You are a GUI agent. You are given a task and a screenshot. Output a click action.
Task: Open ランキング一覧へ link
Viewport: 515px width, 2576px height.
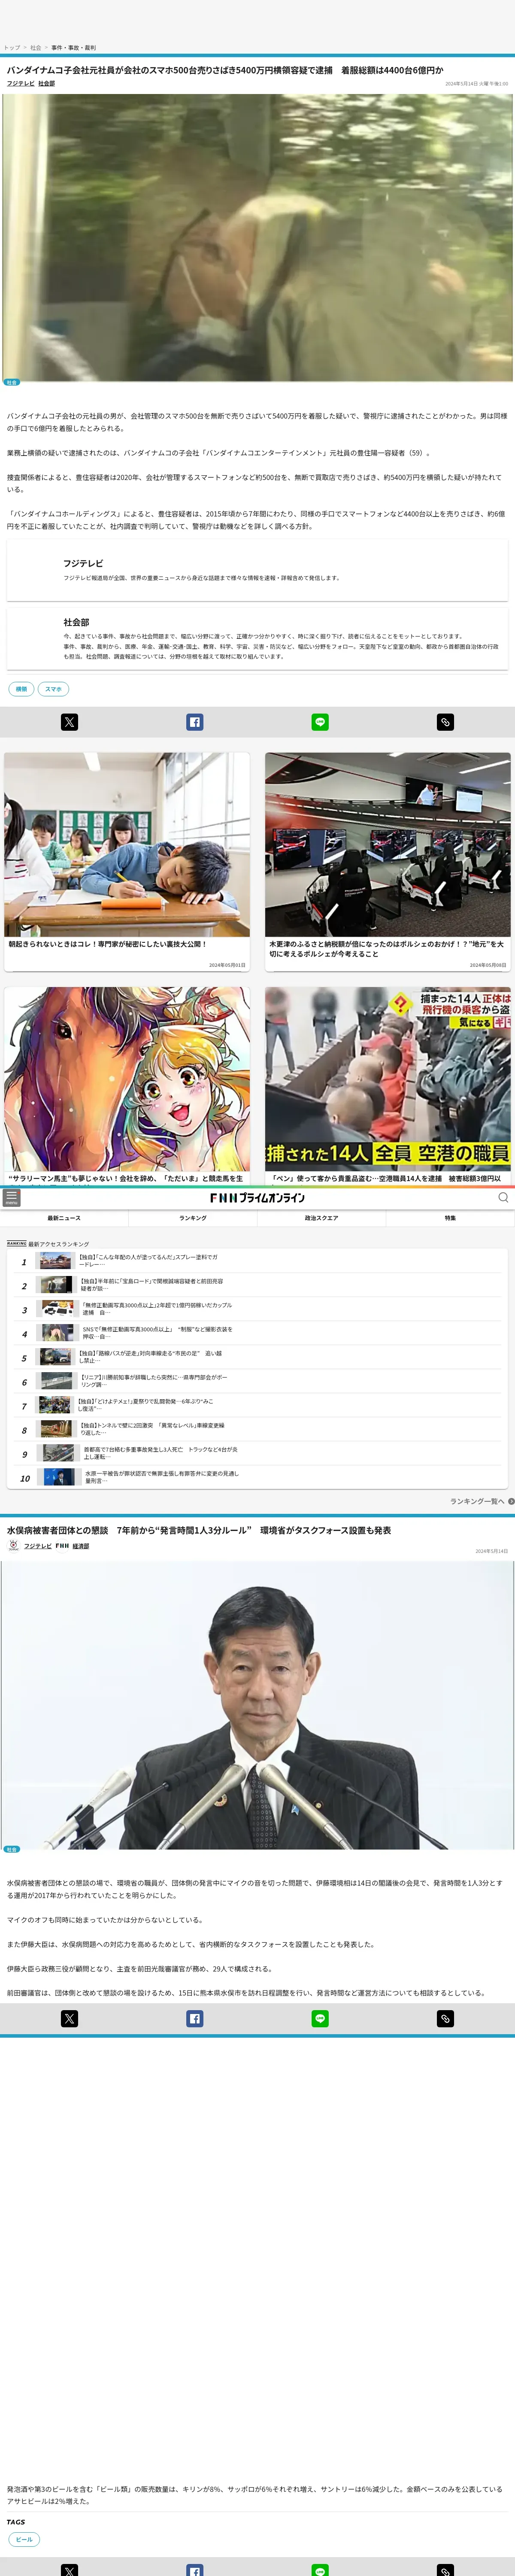tap(477, 1501)
